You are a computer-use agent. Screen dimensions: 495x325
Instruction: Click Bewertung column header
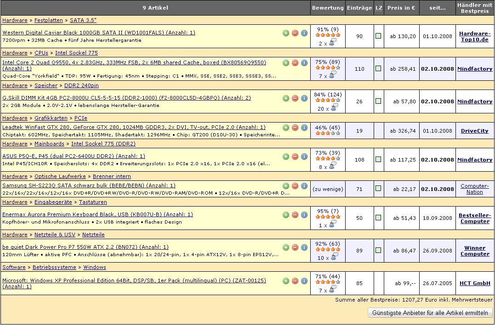328,8
